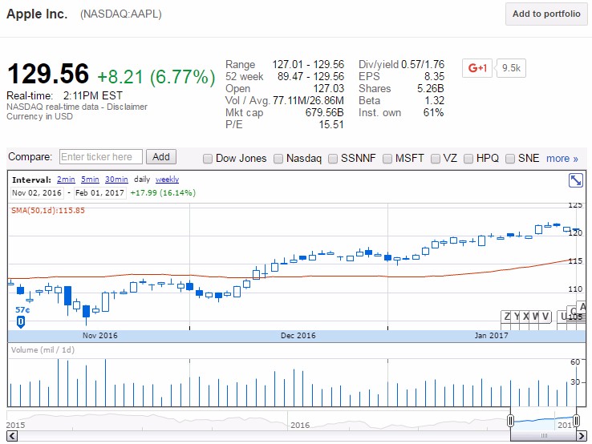This screenshot has height=444, width=592.
Task: Grab the right range slider handle
Action: point(576,420)
